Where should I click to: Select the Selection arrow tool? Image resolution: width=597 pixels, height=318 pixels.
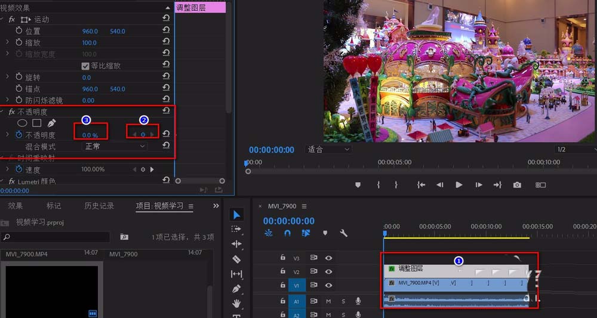coord(236,215)
